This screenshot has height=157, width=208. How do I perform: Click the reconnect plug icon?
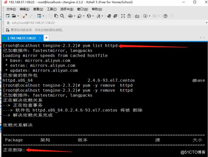(x=25, y=16)
